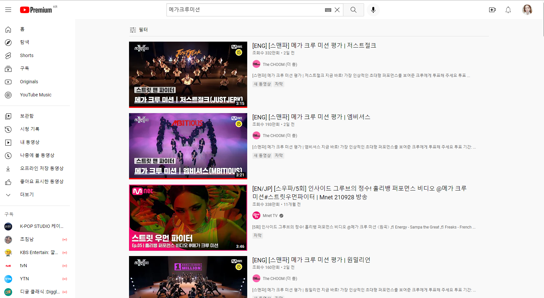
Task: Open YouTube Music in sidebar
Action: 35,95
